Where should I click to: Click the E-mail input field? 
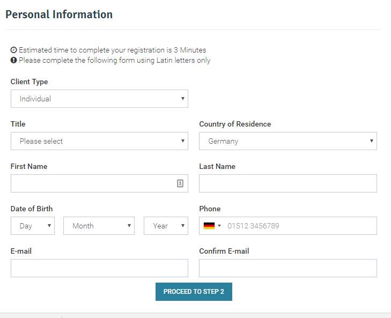pyautogui.click(x=99, y=268)
